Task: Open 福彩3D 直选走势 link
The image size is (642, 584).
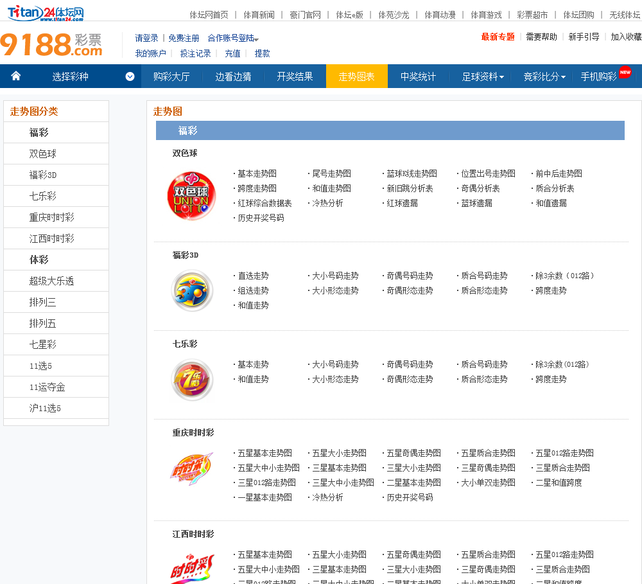Action: 253,276
